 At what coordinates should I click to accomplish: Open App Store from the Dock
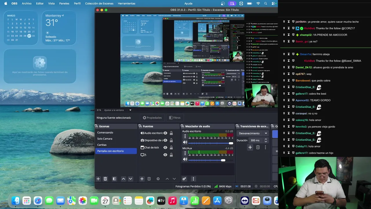pyautogui.click(x=217, y=201)
